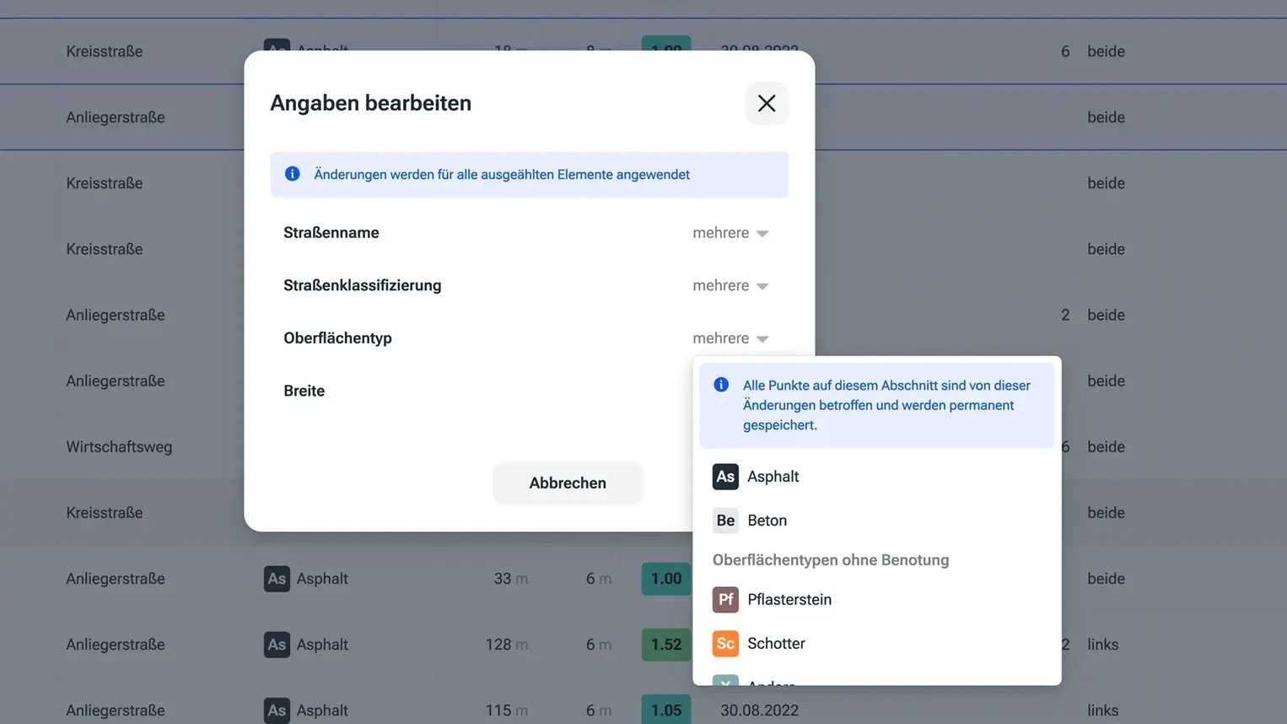Click the Oberflächentypen ohne Benotung heading
The image size is (1287, 724).
831,560
